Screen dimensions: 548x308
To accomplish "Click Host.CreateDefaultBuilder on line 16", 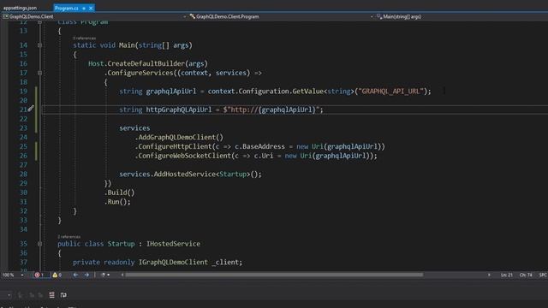I will (x=136, y=63).
